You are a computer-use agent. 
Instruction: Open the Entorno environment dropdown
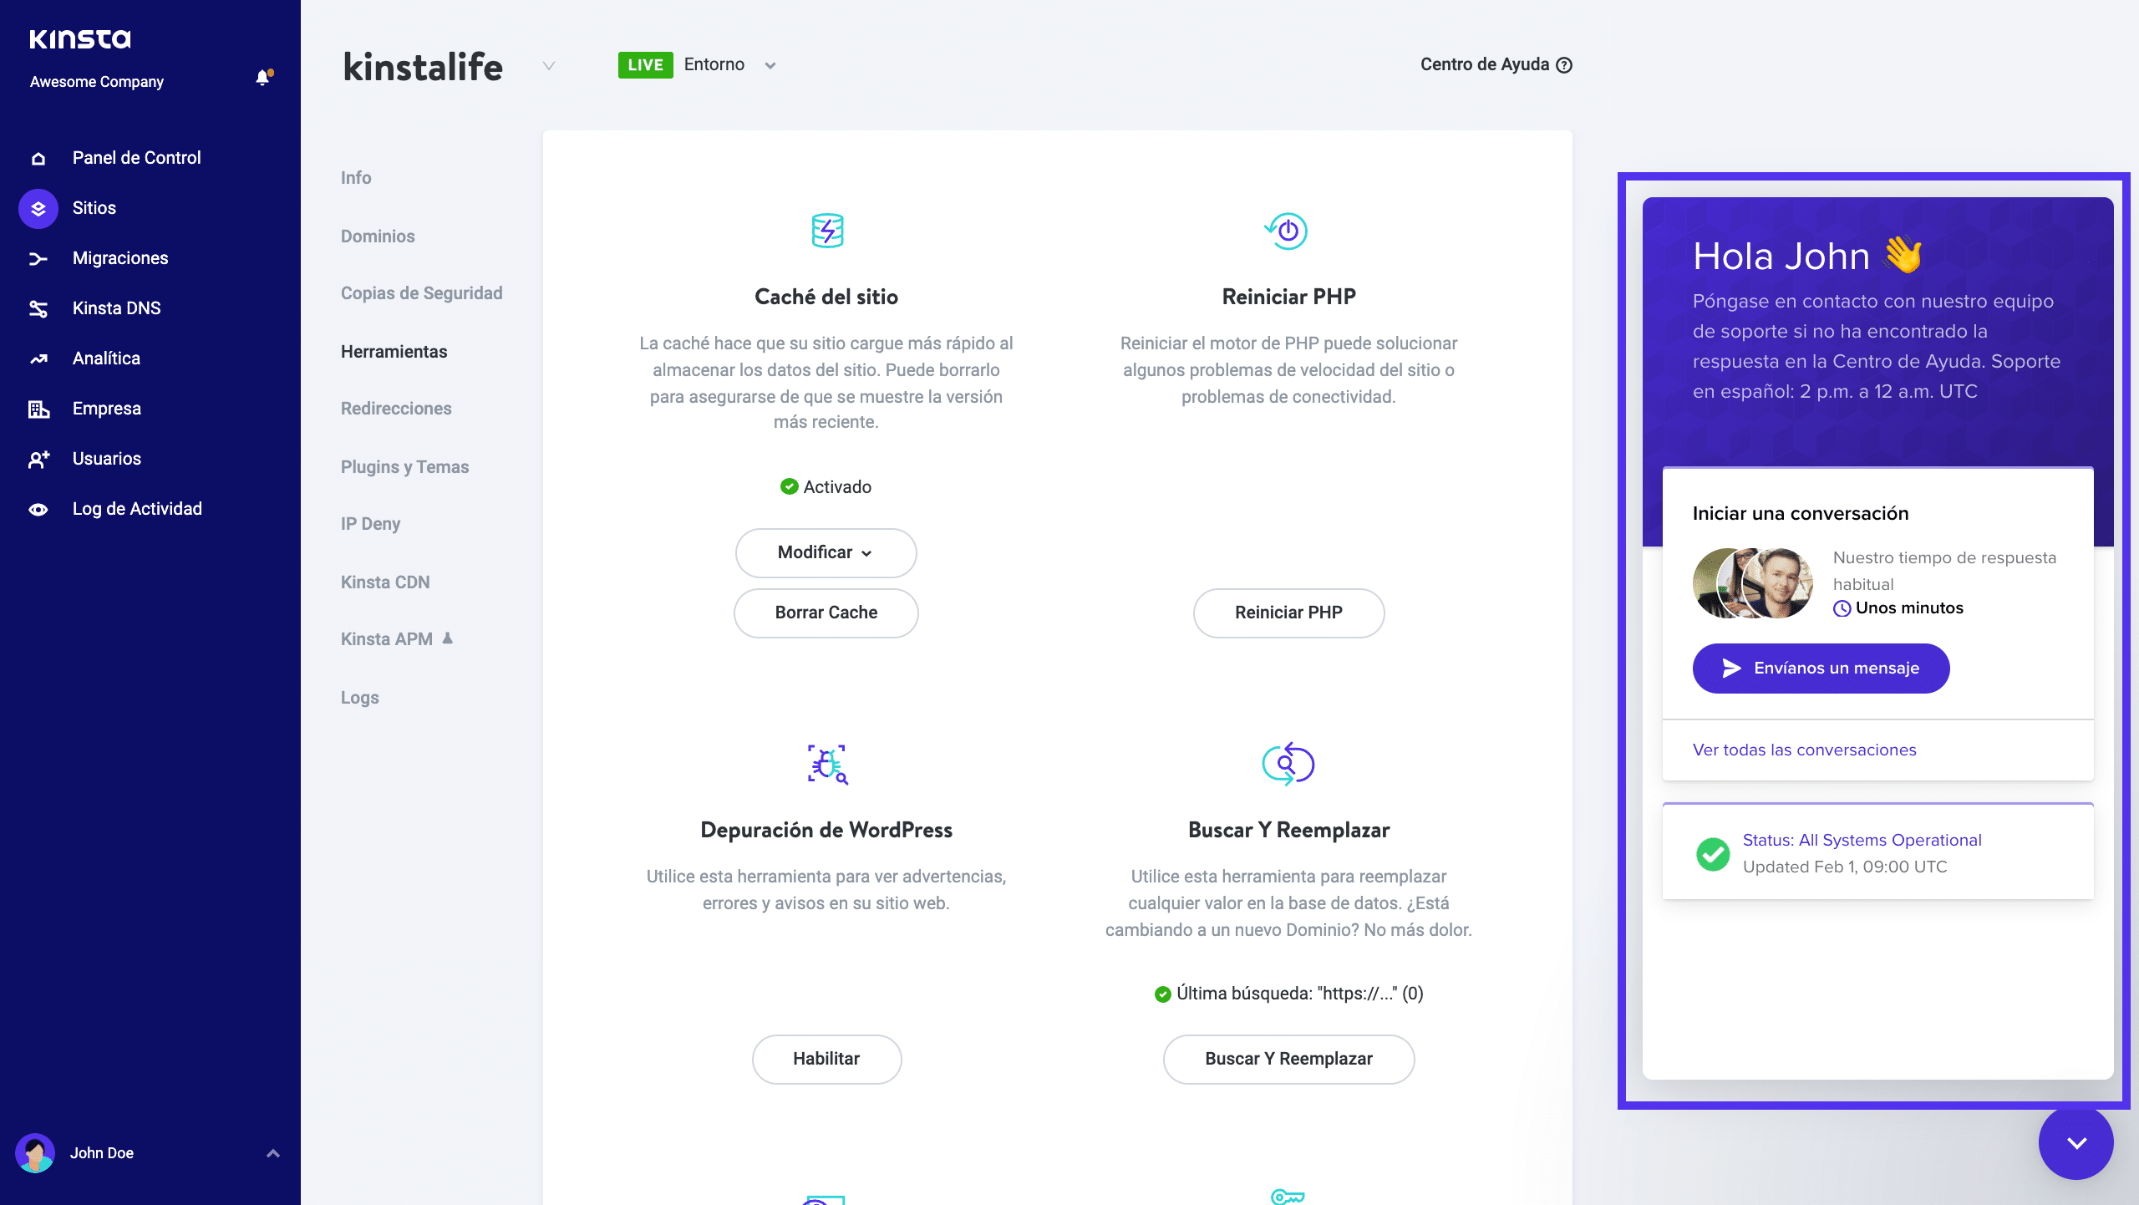pyautogui.click(x=770, y=65)
